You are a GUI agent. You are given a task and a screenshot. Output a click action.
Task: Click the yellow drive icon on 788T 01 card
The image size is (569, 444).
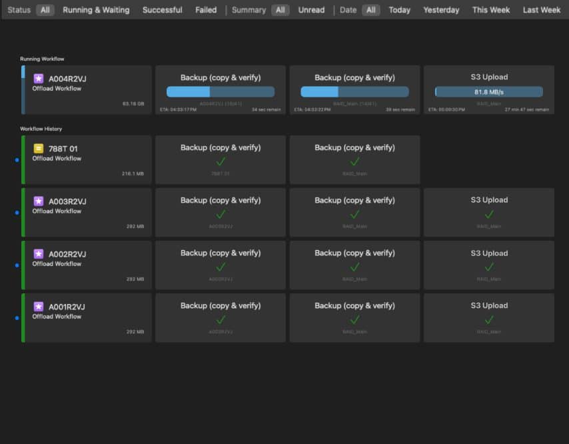pos(38,149)
